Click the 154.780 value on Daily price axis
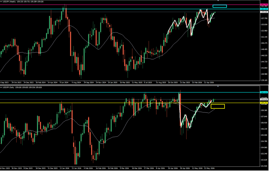Screen dimensions: 269x171 tap(264, 141)
